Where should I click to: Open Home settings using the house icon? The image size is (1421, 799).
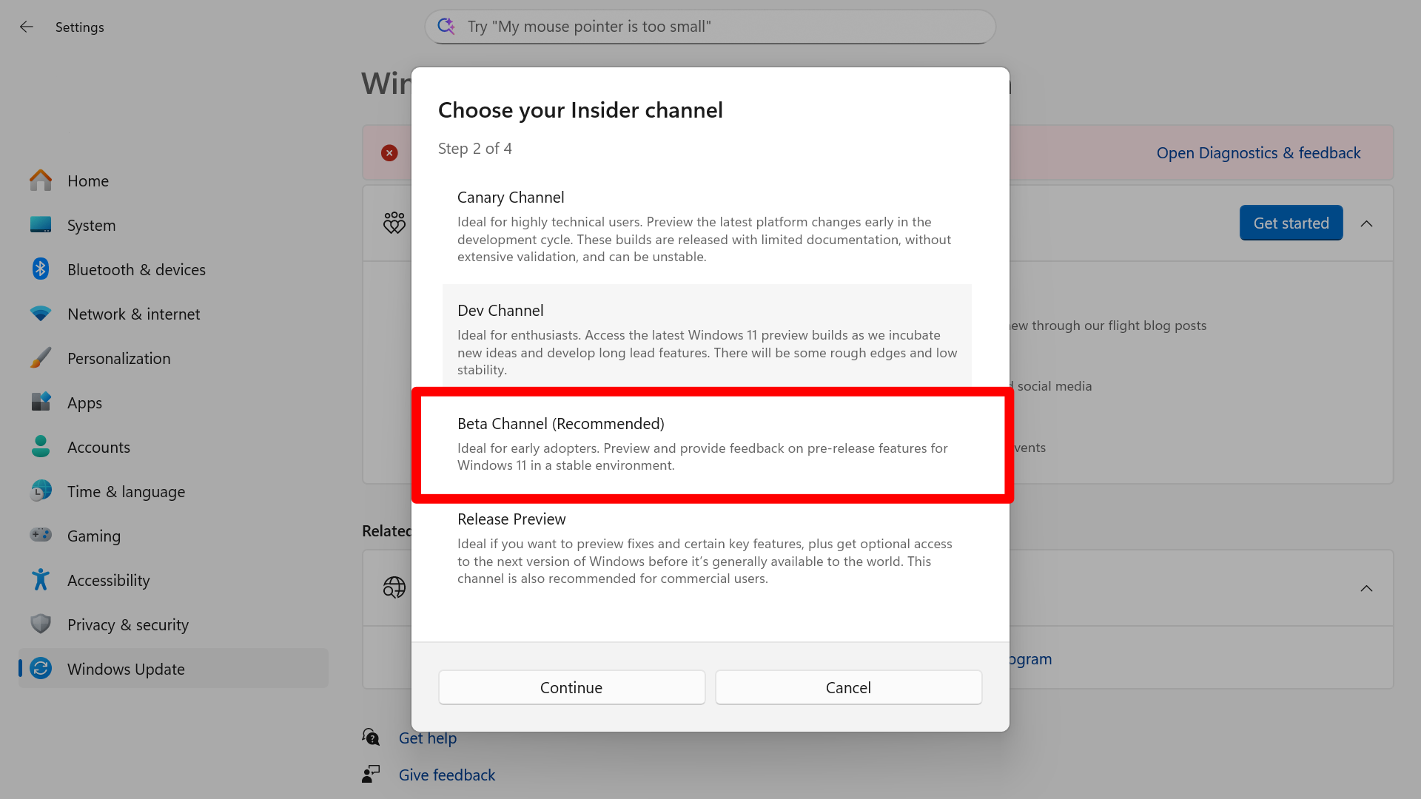point(40,180)
